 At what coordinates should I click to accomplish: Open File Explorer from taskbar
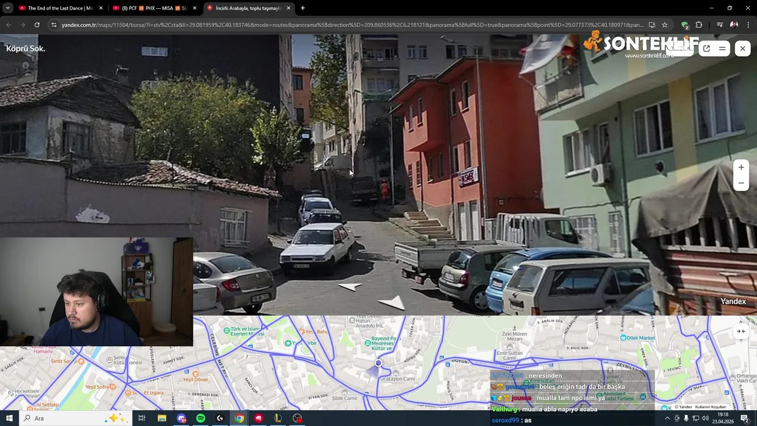point(161,418)
